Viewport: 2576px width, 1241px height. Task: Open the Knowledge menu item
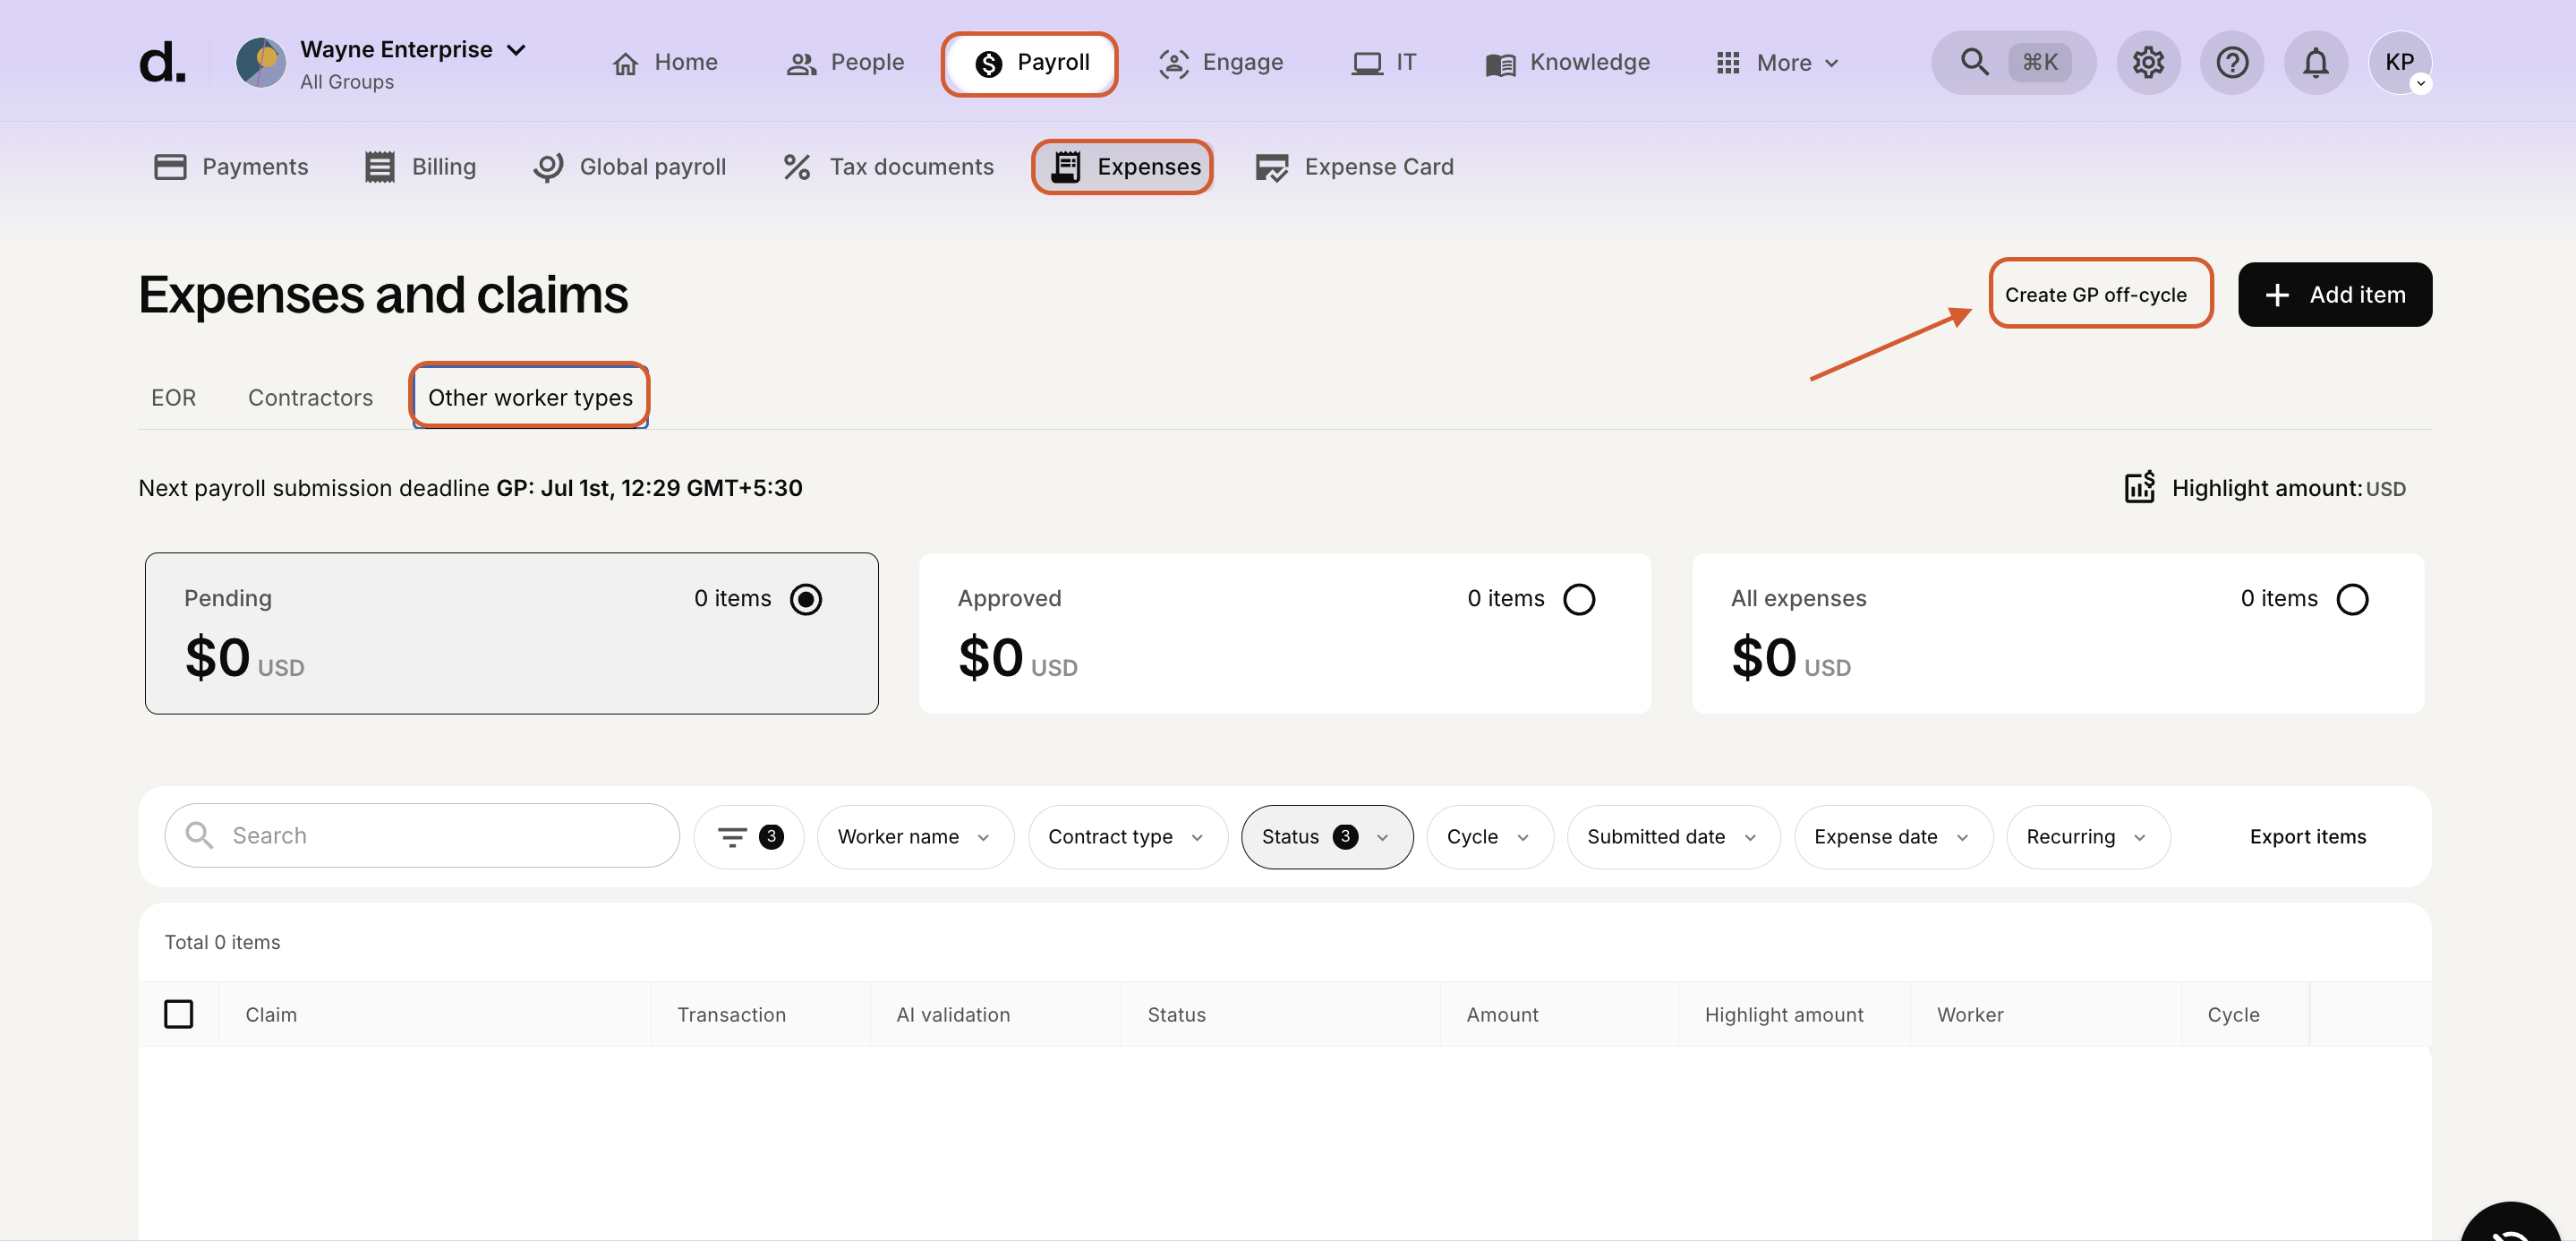[1566, 62]
